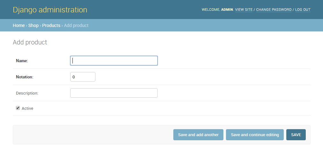
Task: Open the Shop breadcrumb link
Action: pyautogui.click(x=33, y=25)
